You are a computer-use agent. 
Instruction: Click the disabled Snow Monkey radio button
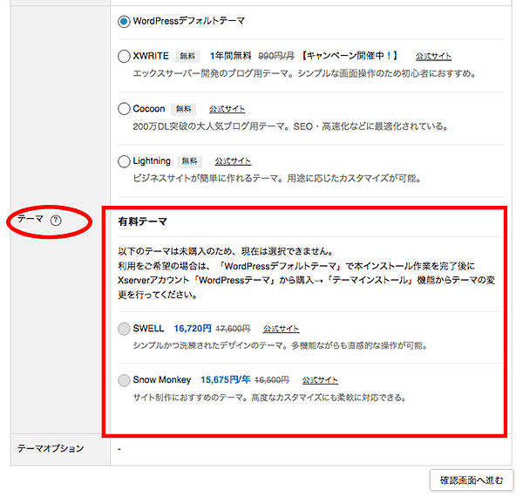tap(124, 380)
